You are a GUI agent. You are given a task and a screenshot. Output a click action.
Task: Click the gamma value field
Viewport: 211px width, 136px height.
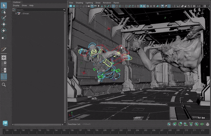tap(209, 6)
